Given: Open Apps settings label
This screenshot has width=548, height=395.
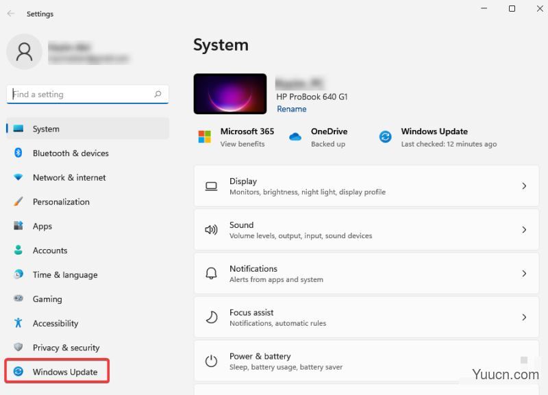Looking at the screenshot, I should click(x=42, y=227).
